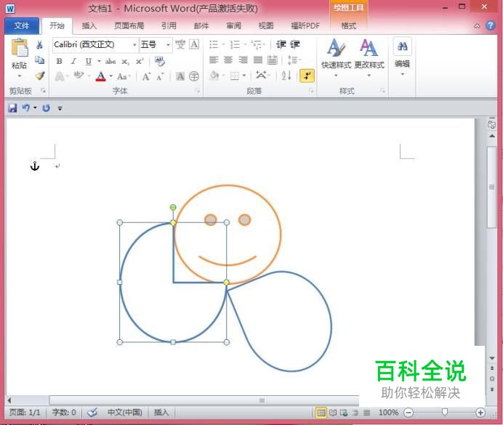This screenshot has height=425, width=503.
Task: Open line spacing options
Action: [294, 60]
